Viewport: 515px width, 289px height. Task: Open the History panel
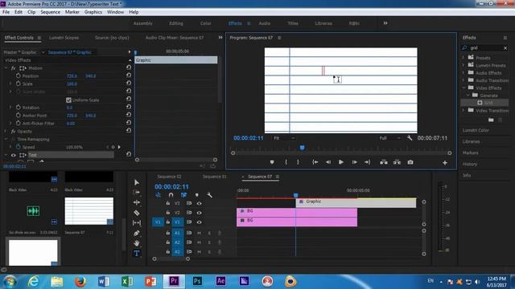[470, 164]
